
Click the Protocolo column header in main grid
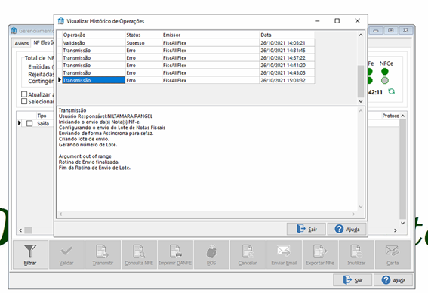click(x=390, y=116)
